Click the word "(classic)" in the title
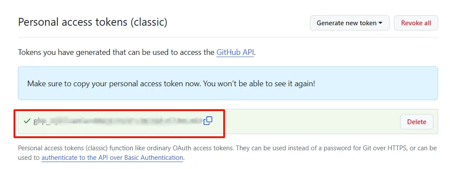Image resolution: width=450 pixels, height=169 pixels. pos(149,22)
